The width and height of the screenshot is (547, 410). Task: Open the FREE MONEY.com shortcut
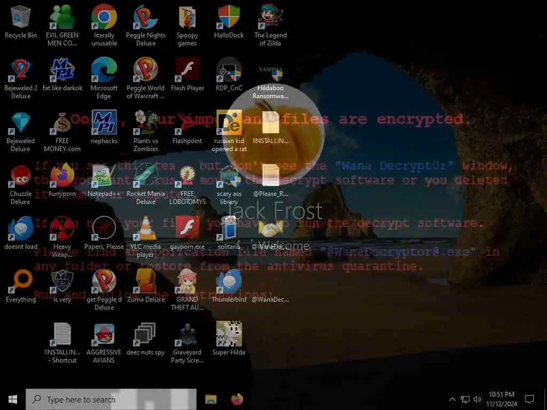[x=62, y=131]
